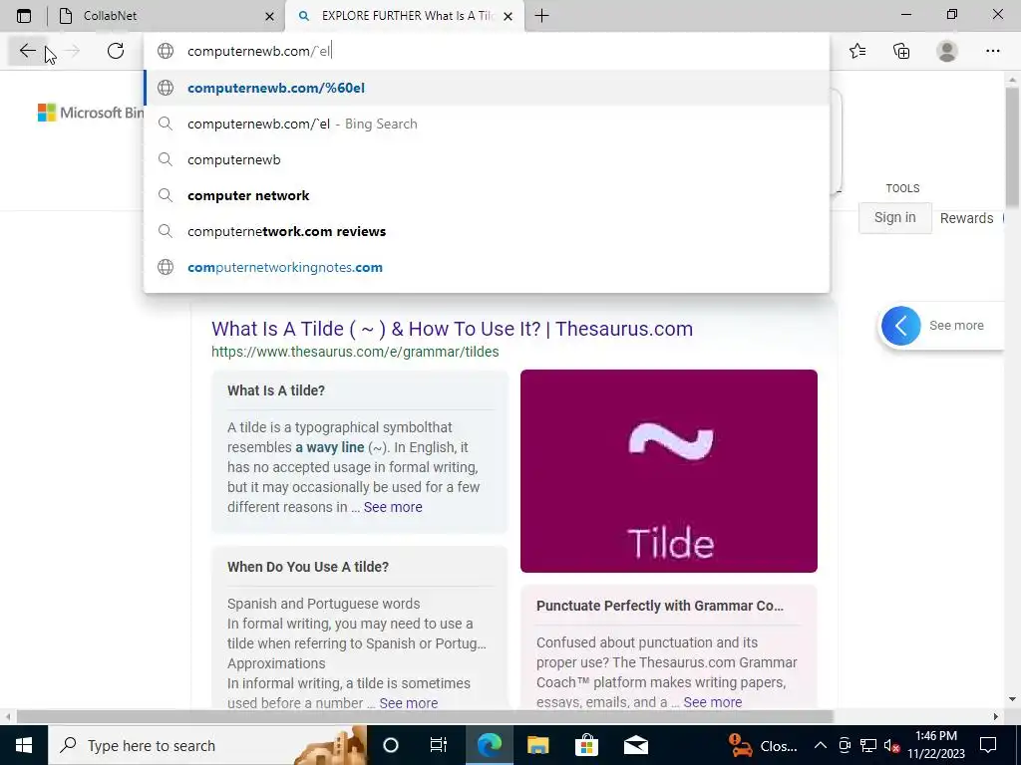This screenshot has height=765, width=1021.
Task: Open the TOOLS option
Action: point(902,188)
